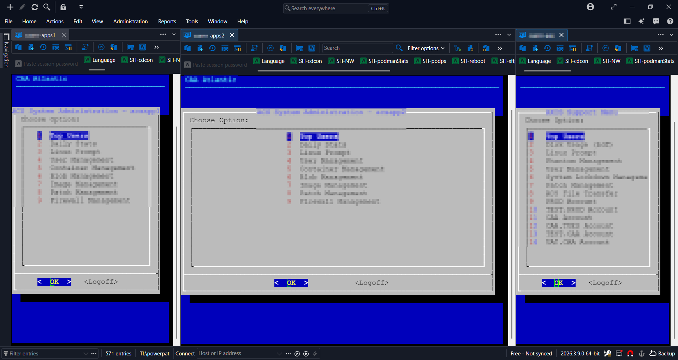Click the terminal pause icon in apps1 toolbar
The height and width of the screenshot is (360, 678).
pos(68,47)
